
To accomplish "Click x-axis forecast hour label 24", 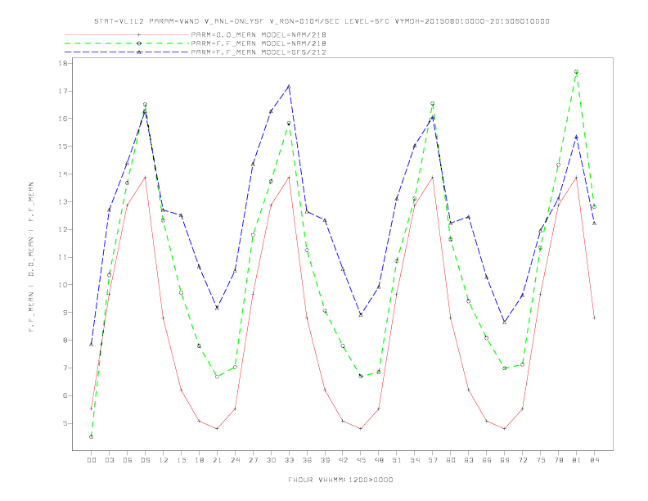I will point(235,460).
